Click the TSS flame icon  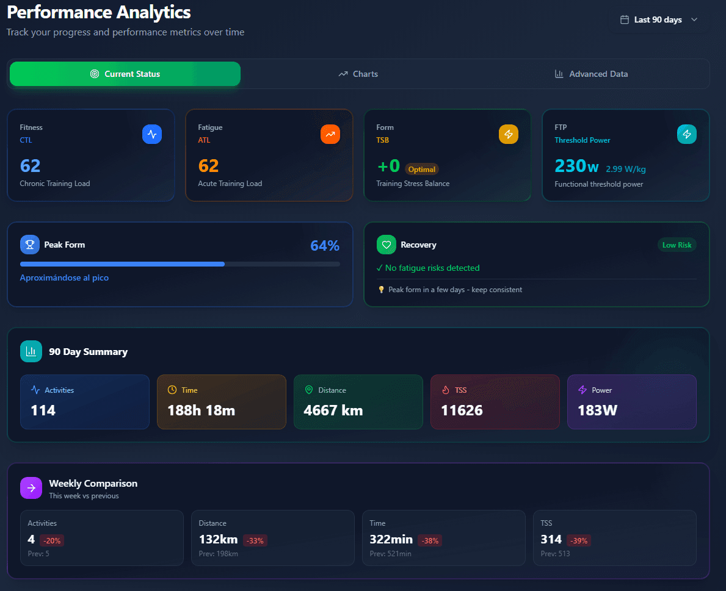pyautogui.click(x=445, y=390)
